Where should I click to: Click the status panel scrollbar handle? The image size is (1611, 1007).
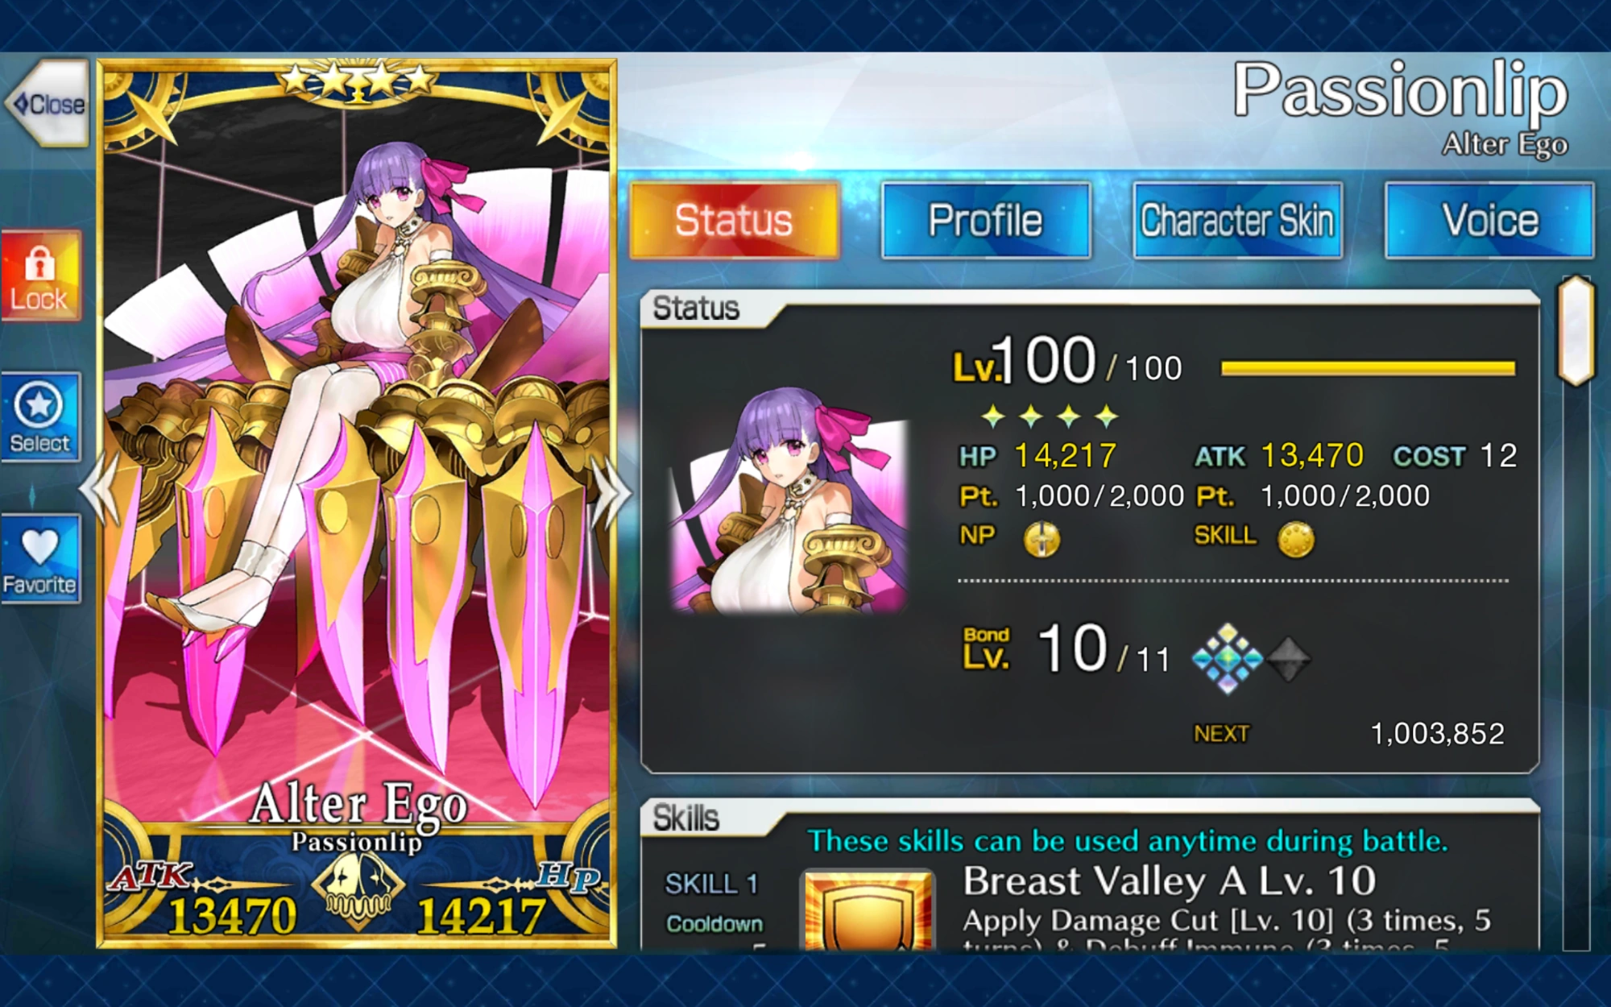click(1576, 330)
